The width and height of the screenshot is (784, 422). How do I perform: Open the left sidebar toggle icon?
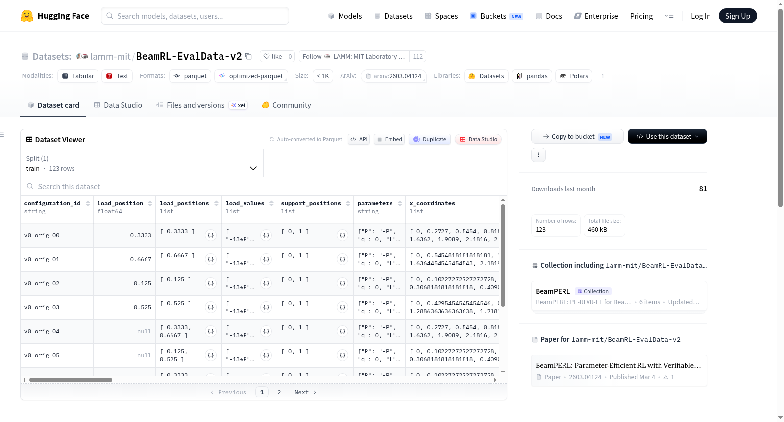[2, 135]
